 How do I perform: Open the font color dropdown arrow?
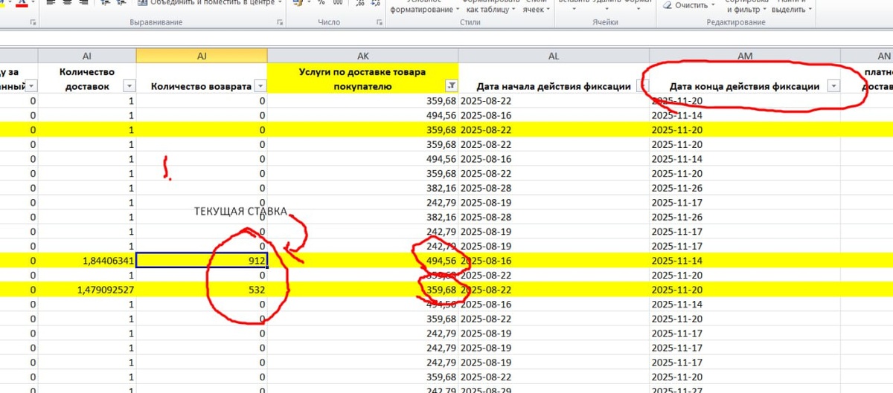33,3
